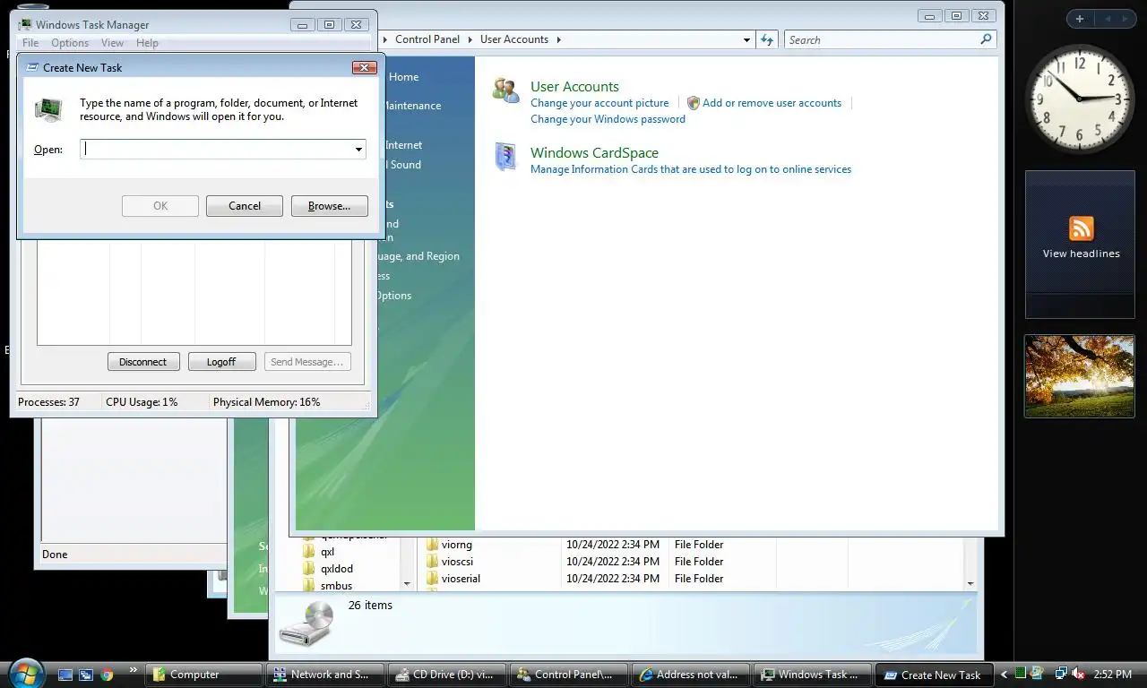
Task: Open the address bar history dropdown arrow
Action: coord(746,39)
